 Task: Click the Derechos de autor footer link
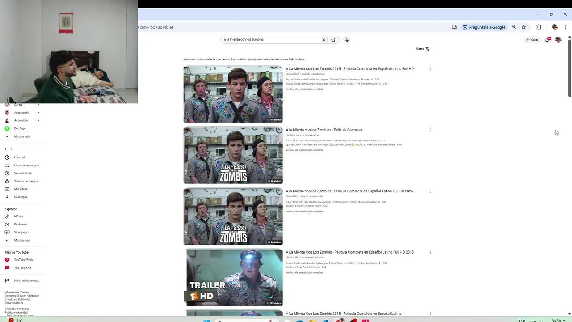coord(15,296)
